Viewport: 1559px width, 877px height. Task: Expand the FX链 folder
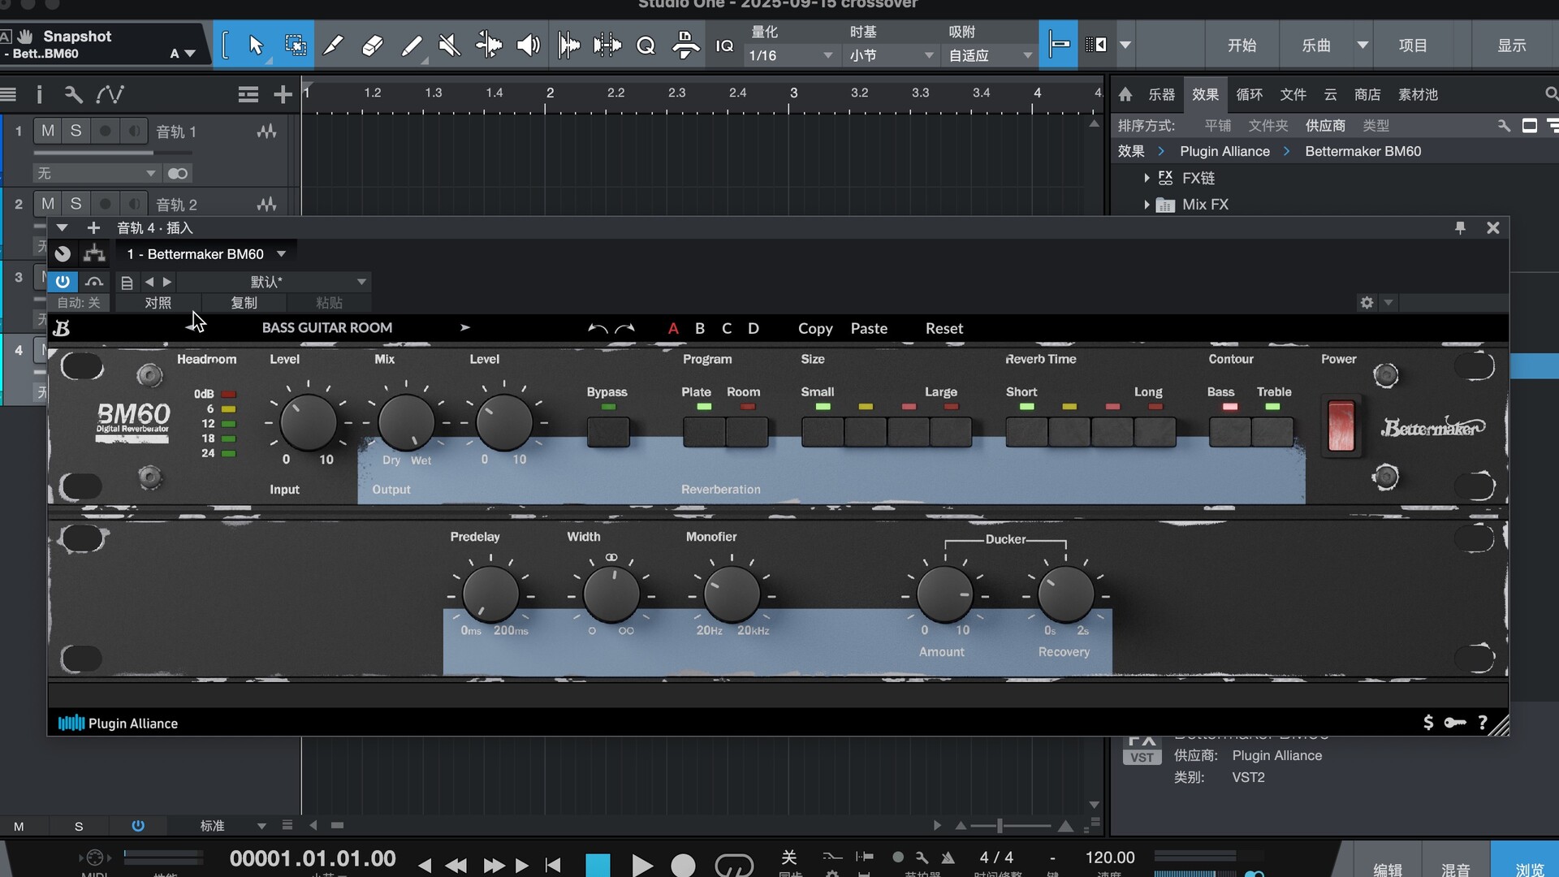click(x=1147, y=178)
